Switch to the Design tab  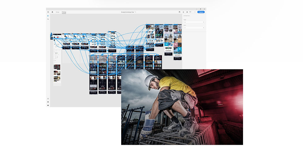[x=58, y=12]
